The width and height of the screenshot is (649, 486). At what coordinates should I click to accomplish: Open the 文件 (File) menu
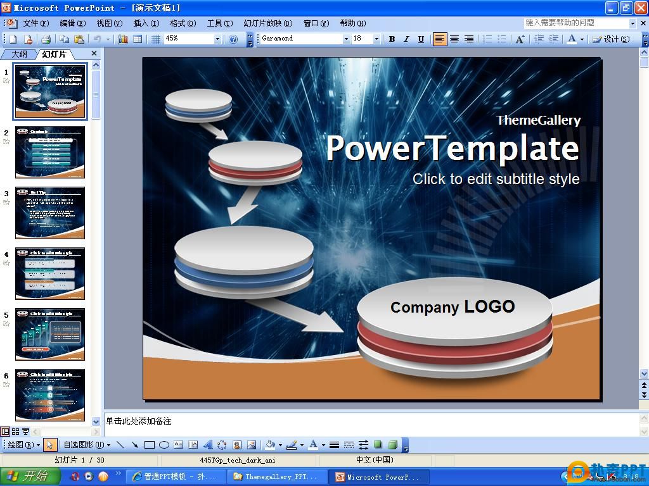(x=35, y=23)
